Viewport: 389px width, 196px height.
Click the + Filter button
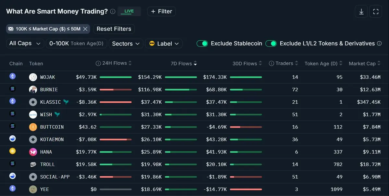click(x=162, y=11)
